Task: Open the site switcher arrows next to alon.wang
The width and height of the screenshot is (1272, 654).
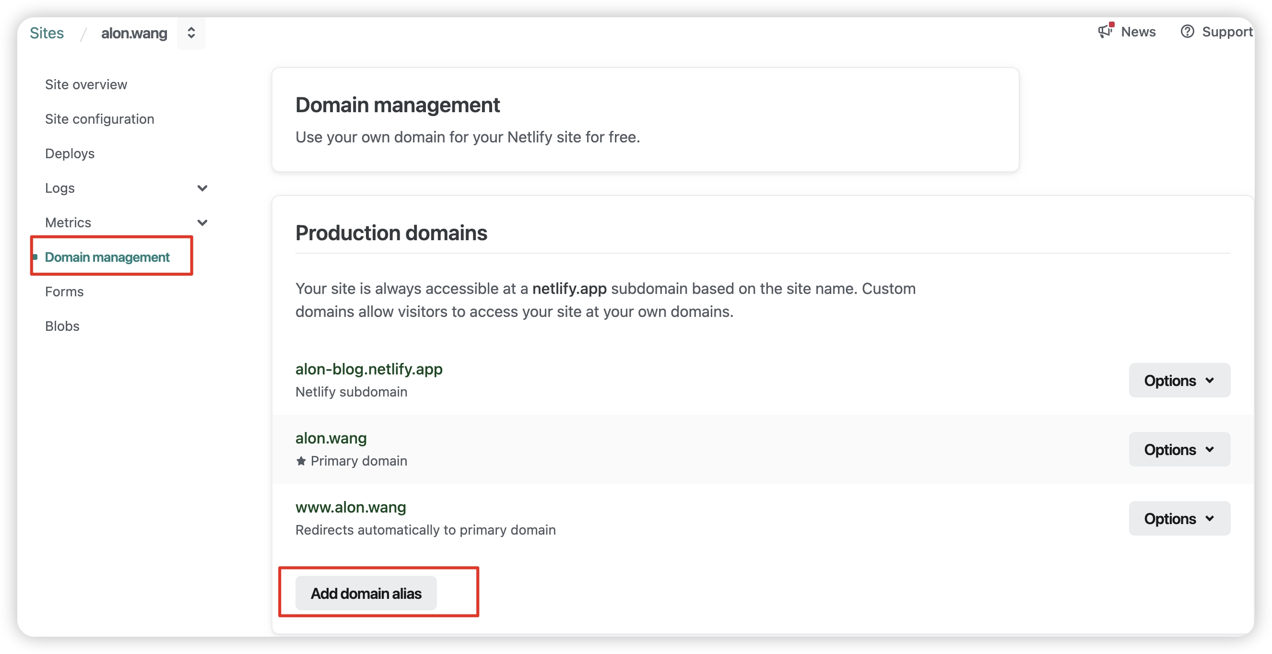Action: (x=191, y=33)
